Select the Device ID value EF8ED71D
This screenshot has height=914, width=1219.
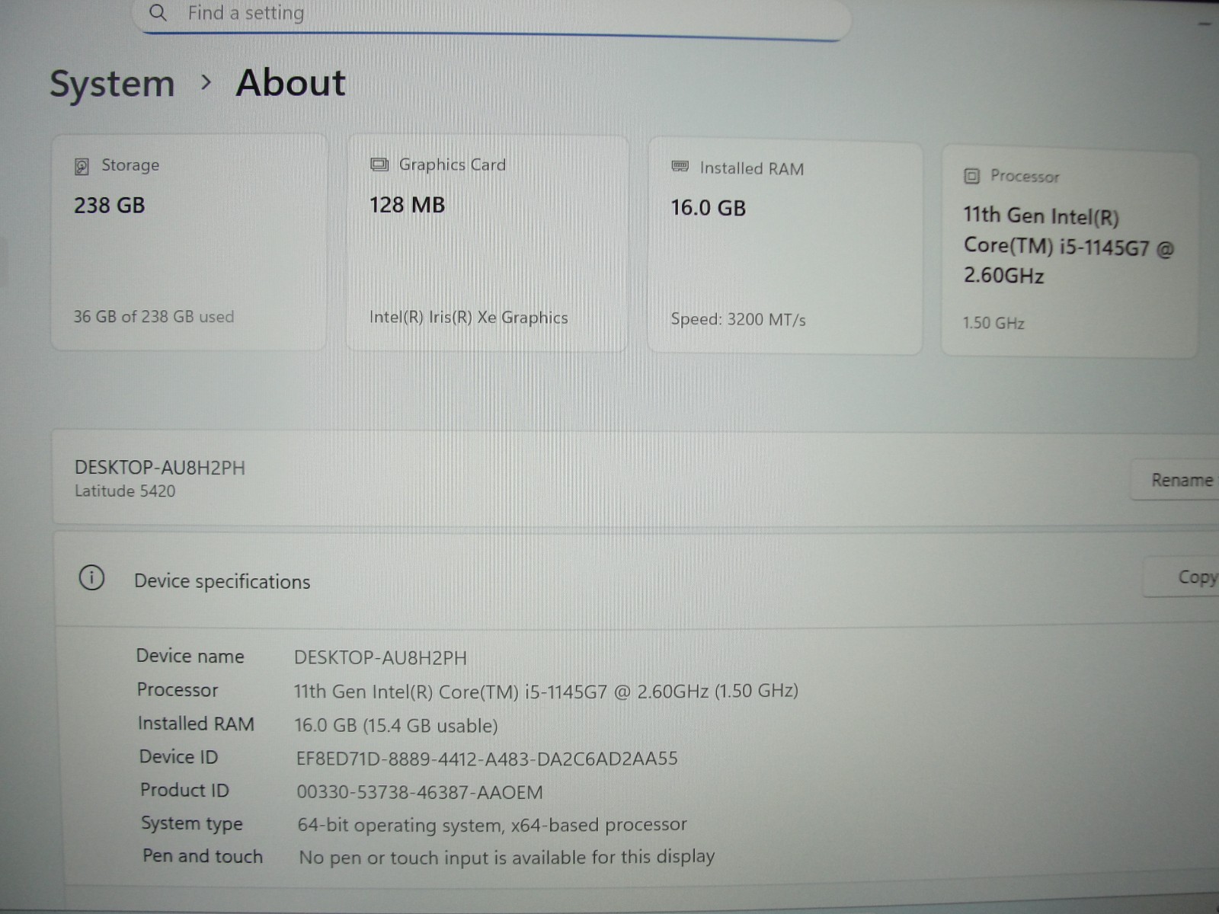(x=487, y=759)
